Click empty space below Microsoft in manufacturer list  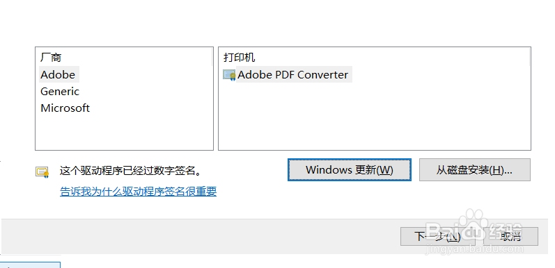coord(124,133)
